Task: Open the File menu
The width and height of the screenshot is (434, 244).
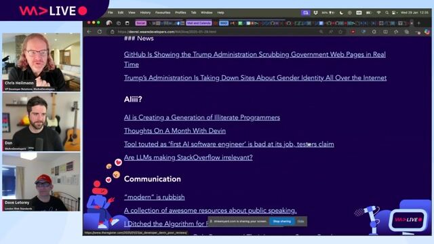Action: [110, 13]
